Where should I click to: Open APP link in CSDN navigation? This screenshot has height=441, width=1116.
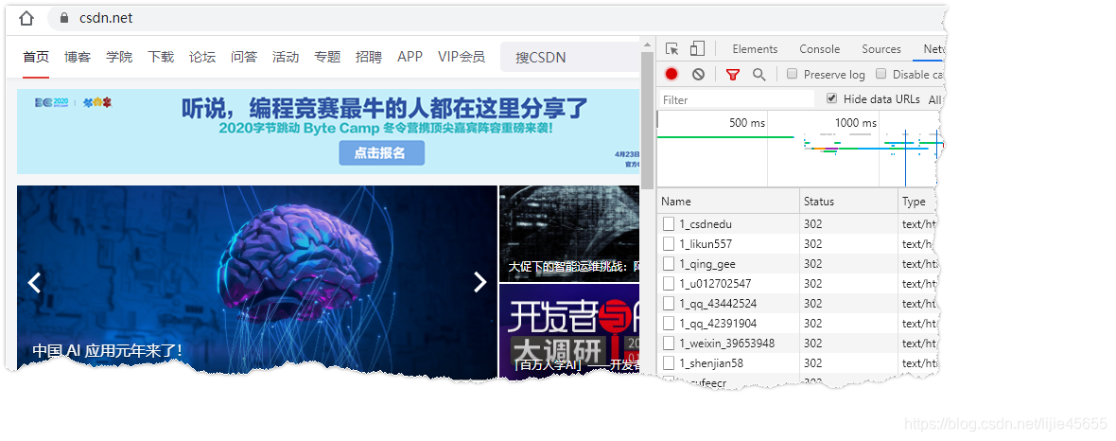410,57
